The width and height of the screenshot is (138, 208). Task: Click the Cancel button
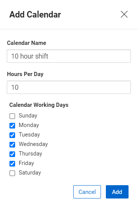click(87, 192)
